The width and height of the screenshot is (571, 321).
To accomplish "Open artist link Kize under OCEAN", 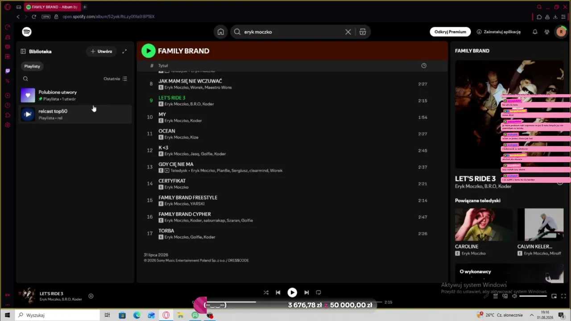I will 194,137.
